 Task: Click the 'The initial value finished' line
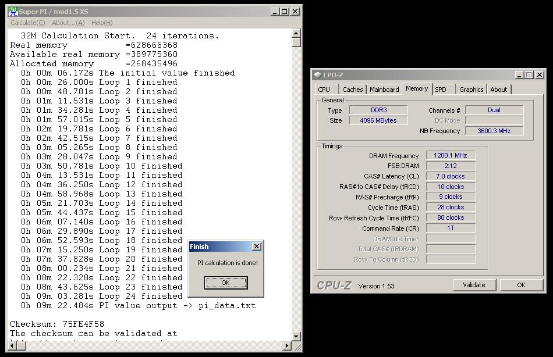127,73
